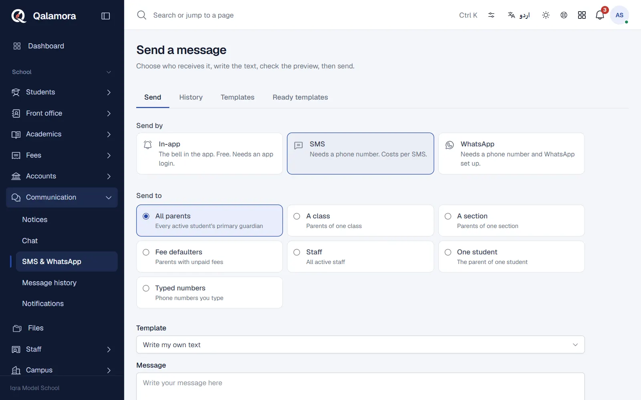Switch to the History tab

(191, 97)
